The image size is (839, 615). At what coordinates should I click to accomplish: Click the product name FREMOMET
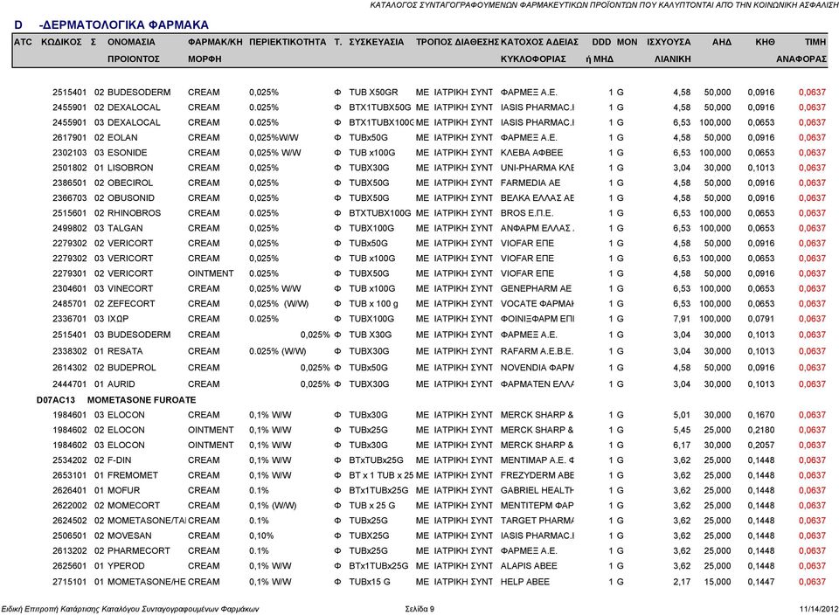click(133, 475)
